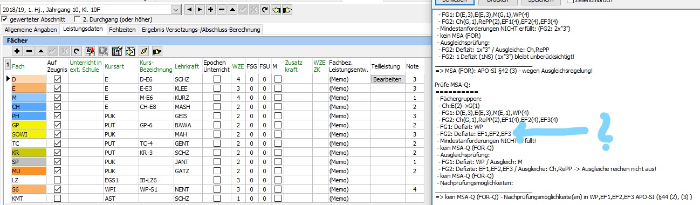This screenshot has width=700, height=205.
Task: Click top toolbar hand pointing right icon
Action: click(x=287, y=10)
